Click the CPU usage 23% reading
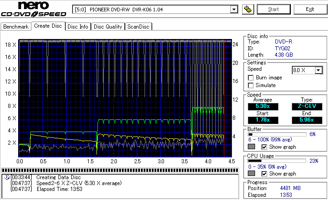Image resolution: width=328 pixels, height=200 pixels. [314, 161]
